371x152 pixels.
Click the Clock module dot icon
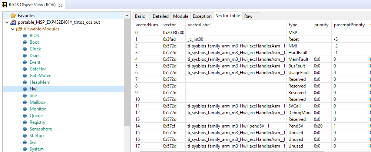coord(25,49)
